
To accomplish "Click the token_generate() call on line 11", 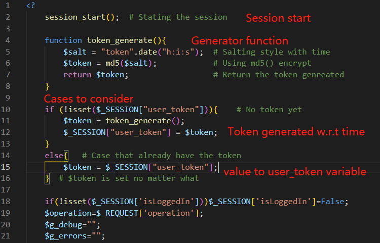I will click(145, 121).
